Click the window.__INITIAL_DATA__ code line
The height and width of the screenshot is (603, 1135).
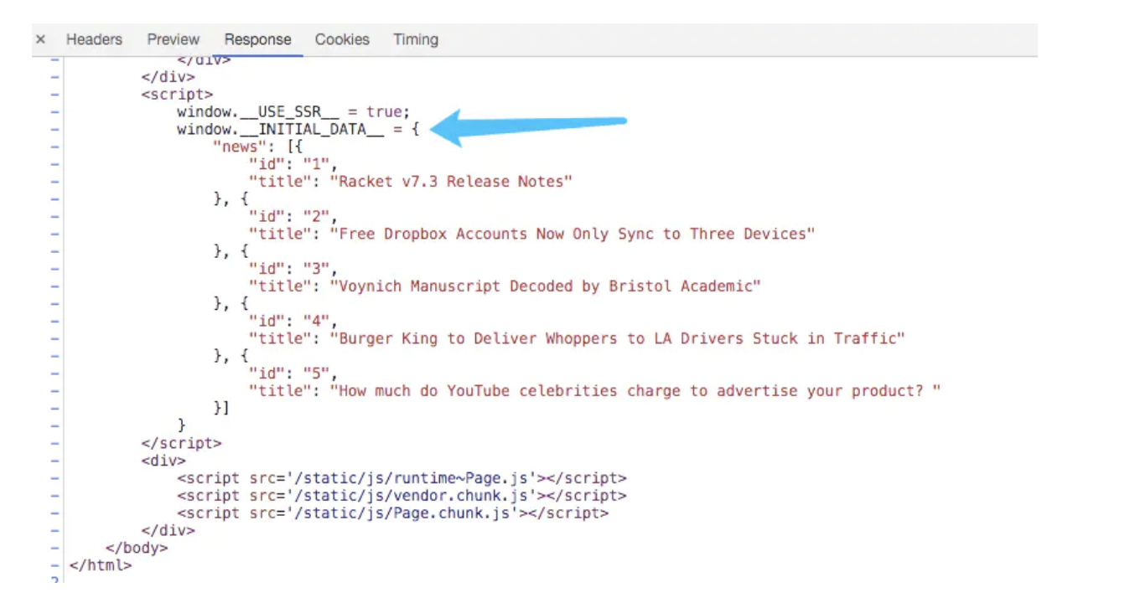(x=298, y=130)
